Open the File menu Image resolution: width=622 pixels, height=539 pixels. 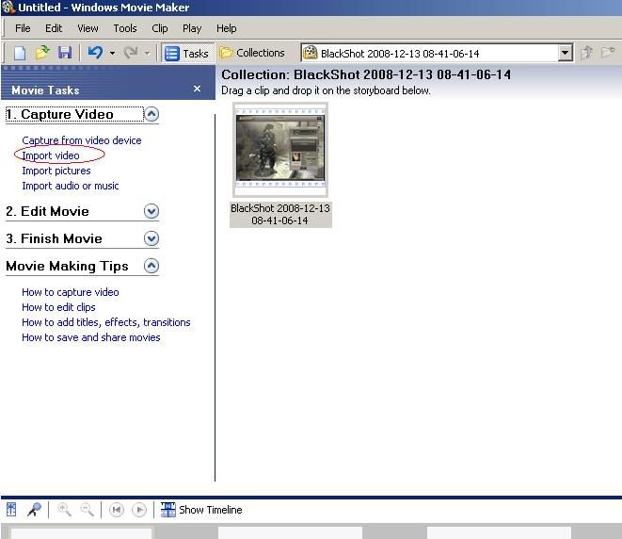23,28
